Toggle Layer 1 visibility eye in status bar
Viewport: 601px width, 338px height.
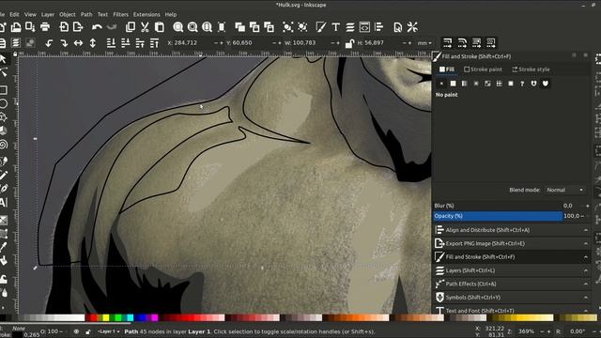tap(76, 331)
